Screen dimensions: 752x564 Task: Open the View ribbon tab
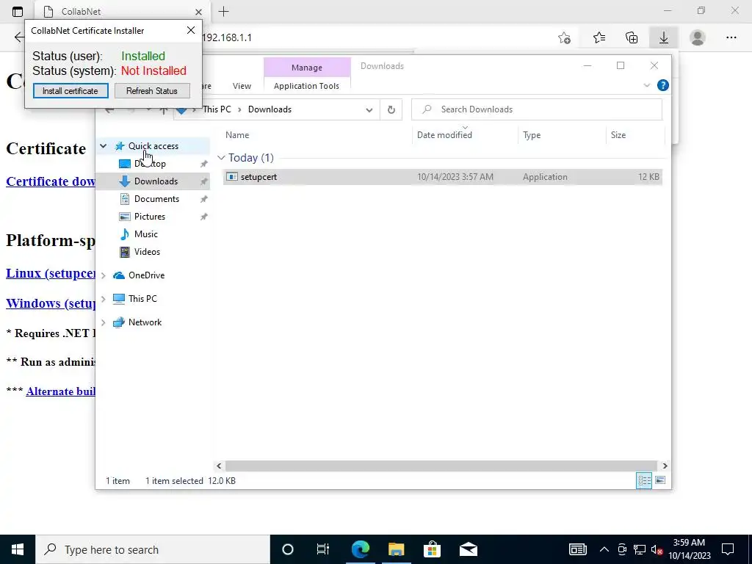[x=242, y=86]
